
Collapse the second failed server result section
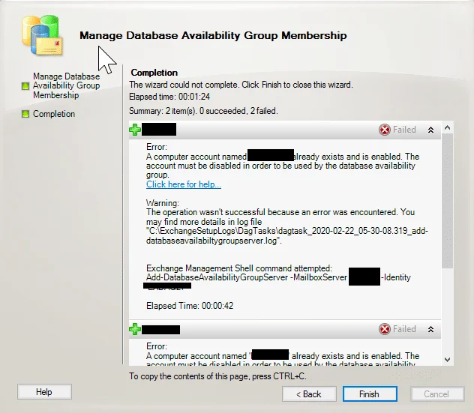pyautogui.click(x=430, y=329)
